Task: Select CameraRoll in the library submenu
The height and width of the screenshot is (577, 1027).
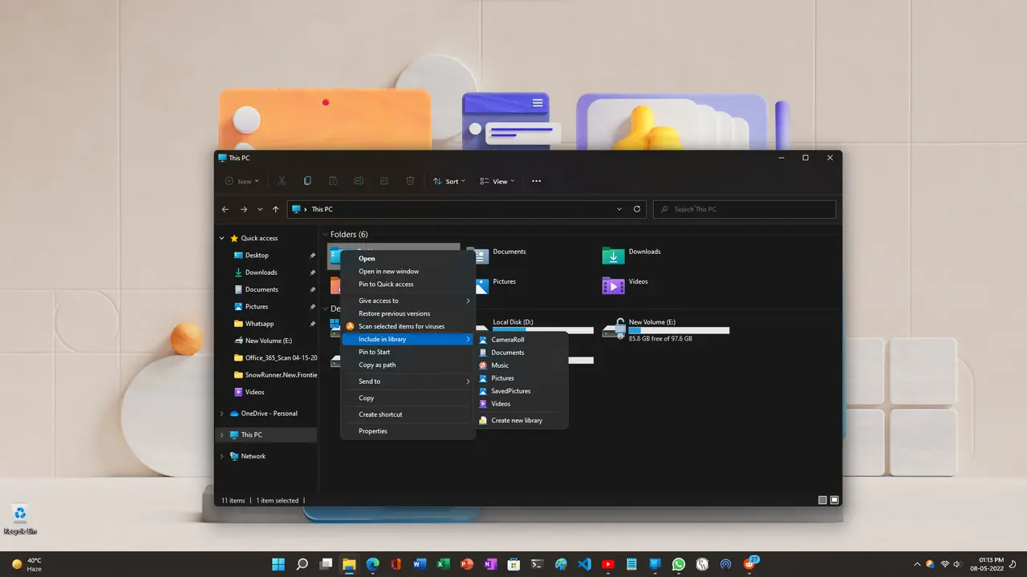Action: tap(507, 340)
